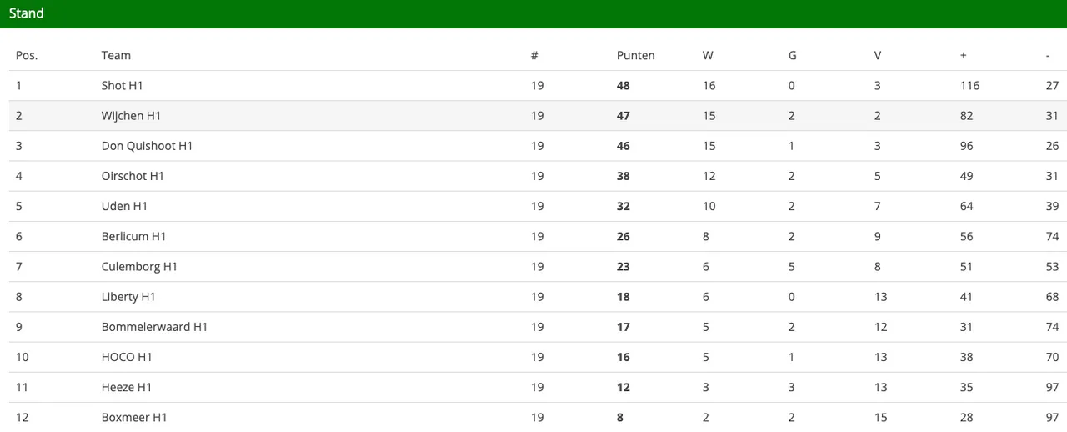Open the Culemborg H1 team entry
The height and width of the screenshot is (432, 1067).
pos(139,267)
